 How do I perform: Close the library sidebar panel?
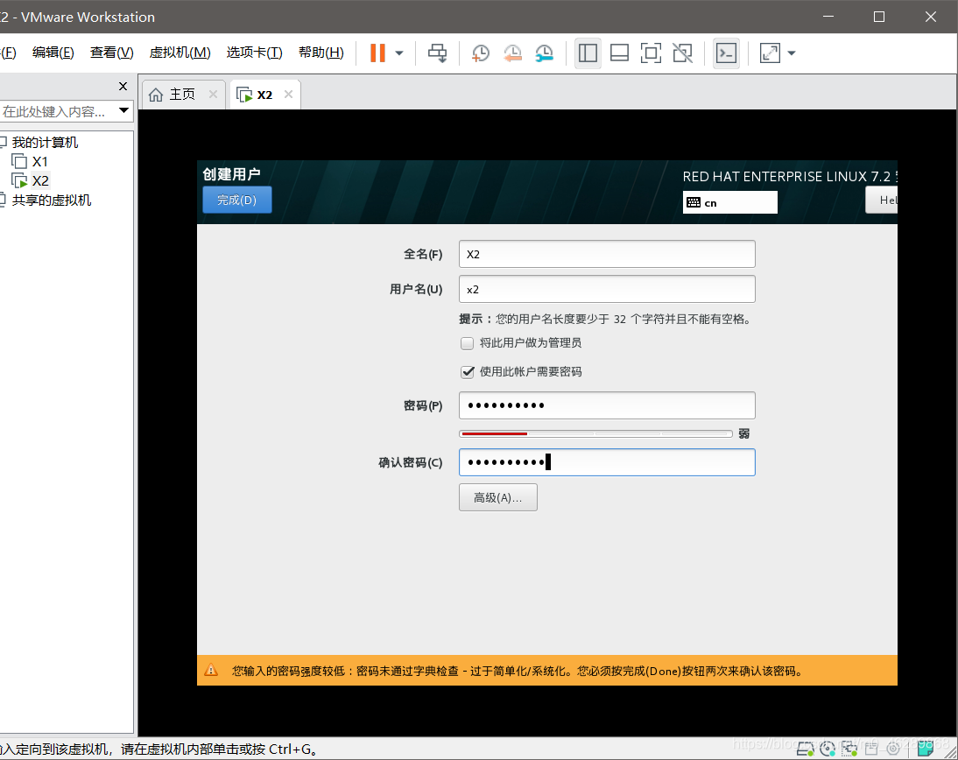coord(123,86)
